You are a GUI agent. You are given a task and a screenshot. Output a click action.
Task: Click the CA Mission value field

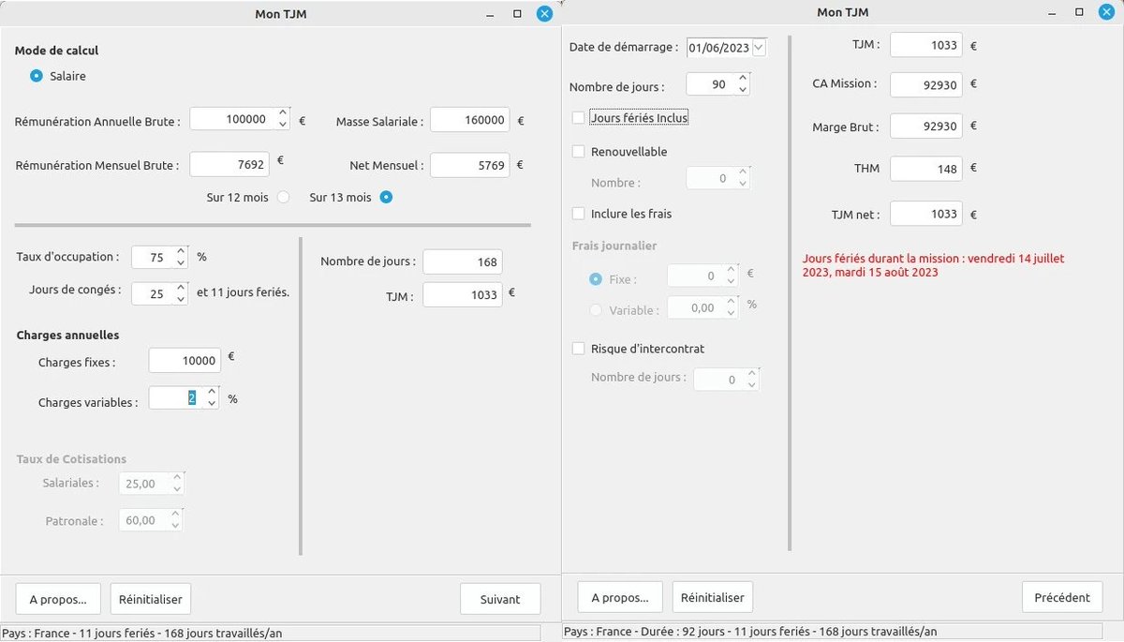coord(925,84)
